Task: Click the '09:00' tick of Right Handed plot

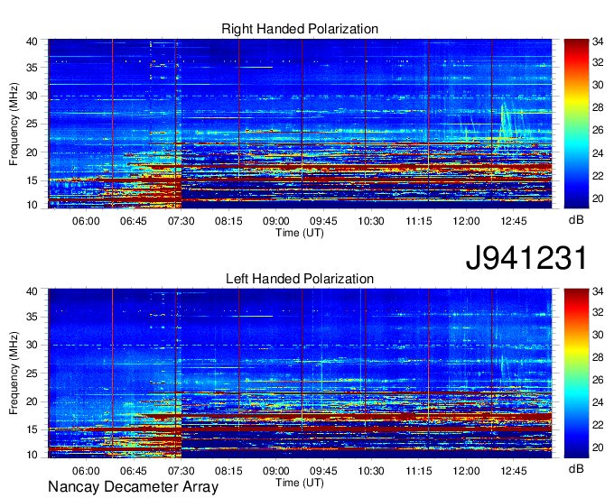Action: tap(276, 221)
